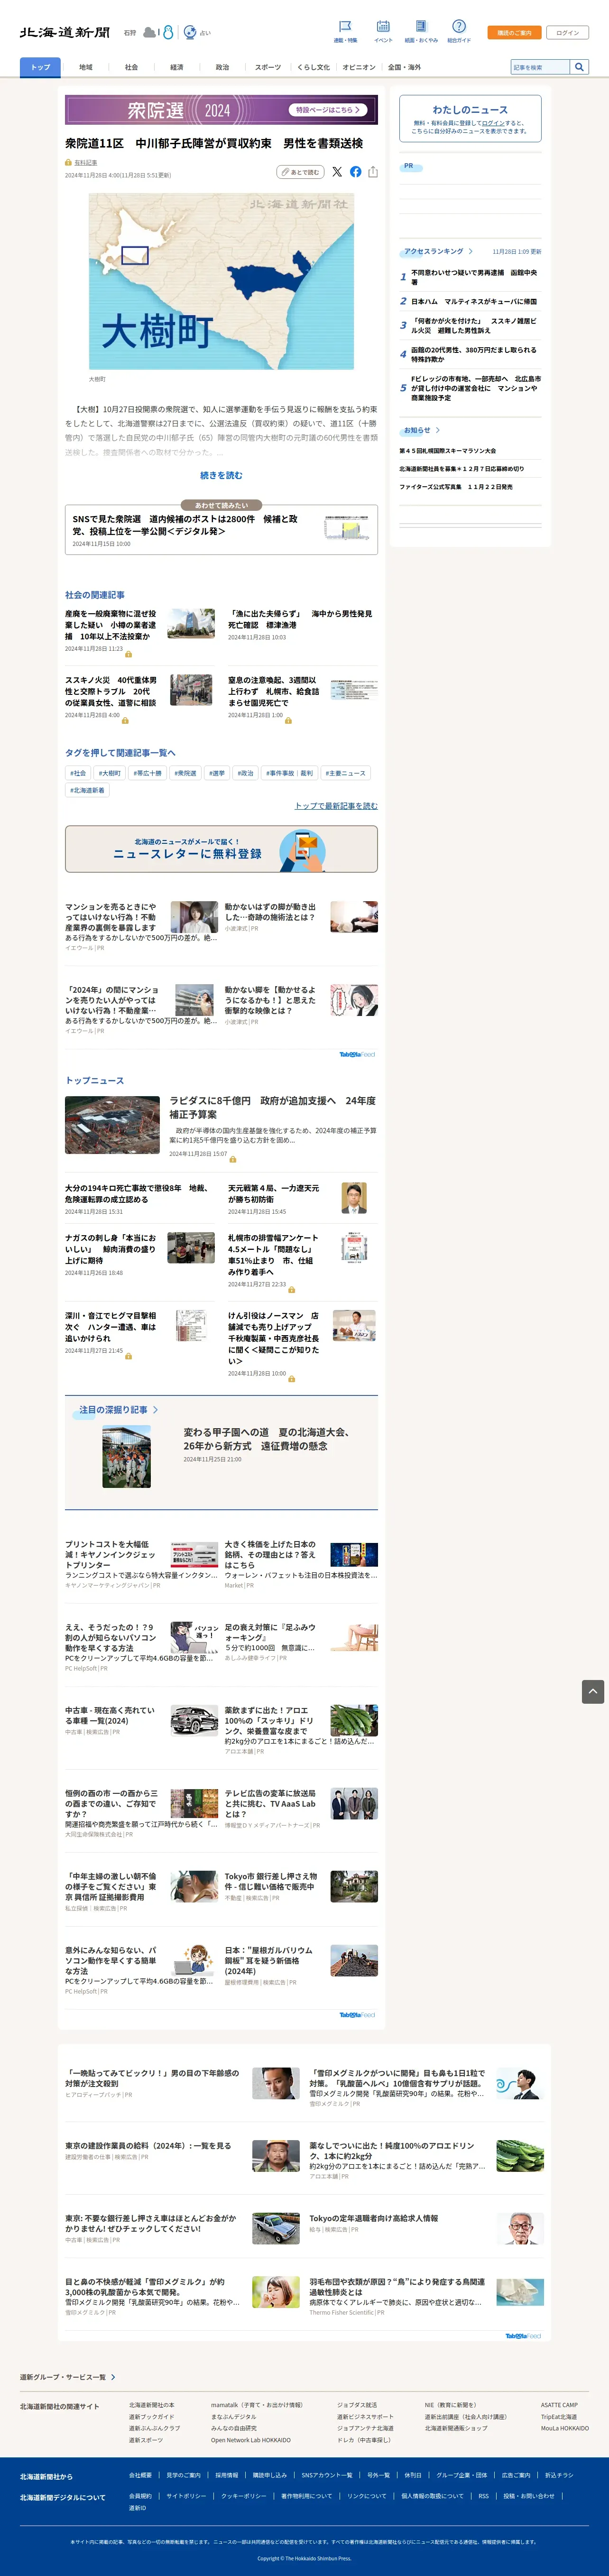
Task: Click the 特設ページはこちら banner button
Action: (x=328, y=110)
